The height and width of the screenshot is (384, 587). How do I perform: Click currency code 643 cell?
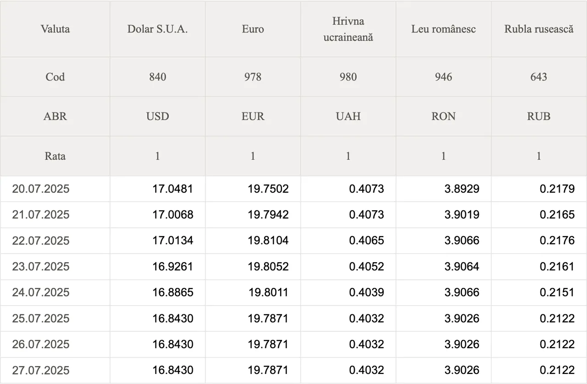click(x=539, y=77)
